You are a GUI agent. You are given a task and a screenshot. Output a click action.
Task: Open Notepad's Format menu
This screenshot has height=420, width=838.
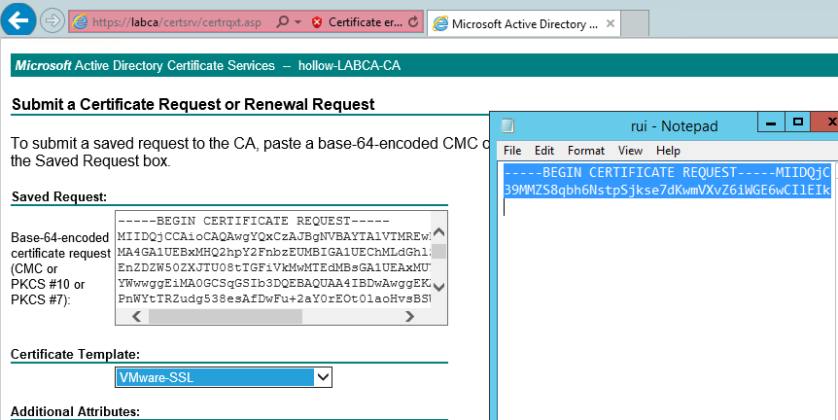coord(586,151)
